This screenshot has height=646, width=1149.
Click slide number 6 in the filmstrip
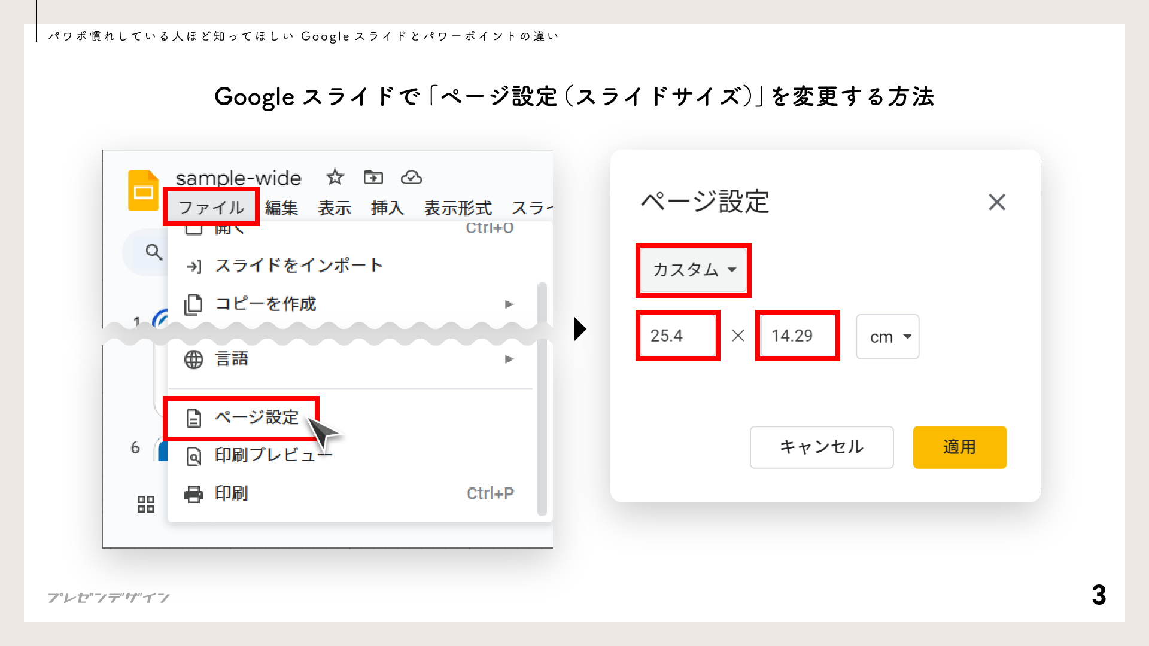click(135, 447)
